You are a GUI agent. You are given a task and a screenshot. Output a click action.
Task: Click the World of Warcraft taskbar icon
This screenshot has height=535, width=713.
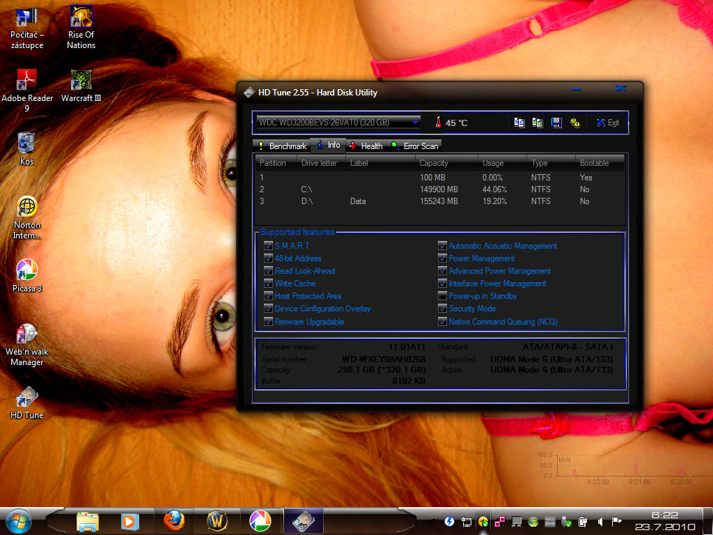217,520
